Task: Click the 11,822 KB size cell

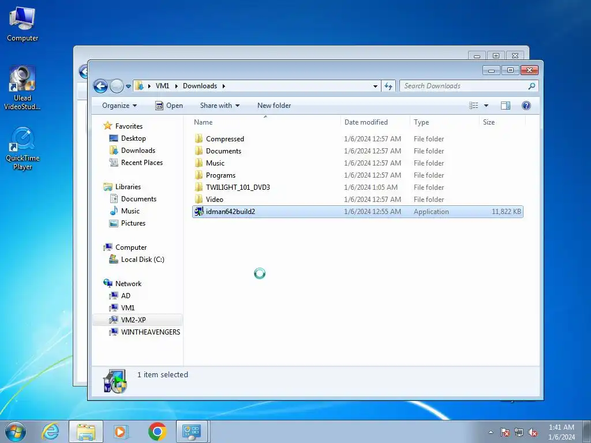Action: coord(506,212)
